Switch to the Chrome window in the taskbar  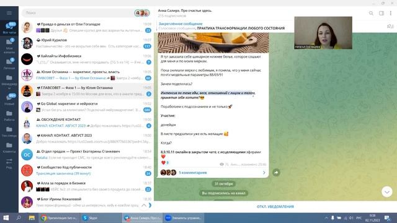[60, 217]
